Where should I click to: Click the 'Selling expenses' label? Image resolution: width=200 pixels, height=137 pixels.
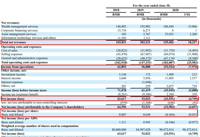[x=12, y=54]
